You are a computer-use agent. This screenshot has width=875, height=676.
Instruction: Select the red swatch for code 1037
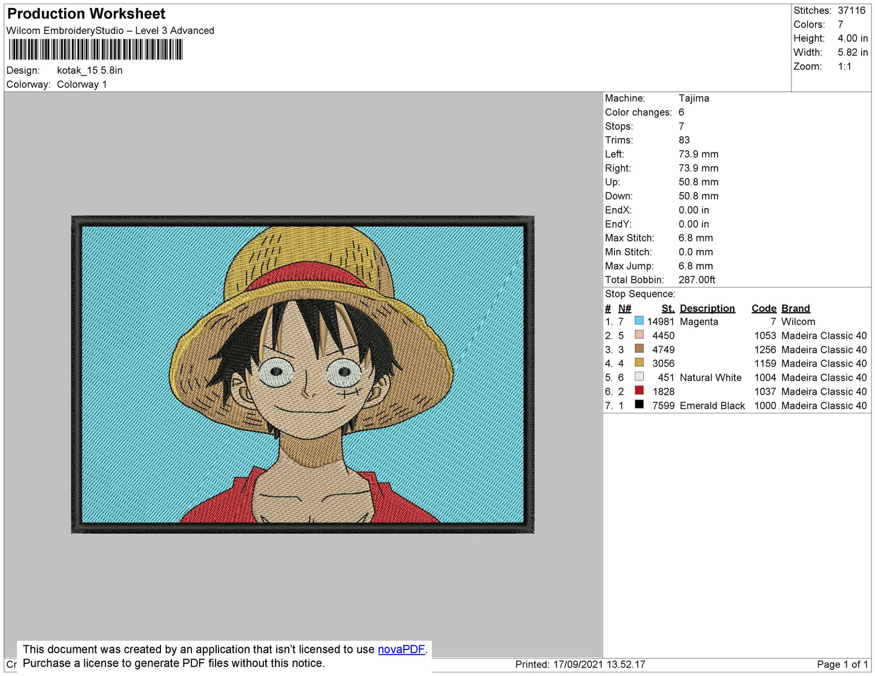639,390
